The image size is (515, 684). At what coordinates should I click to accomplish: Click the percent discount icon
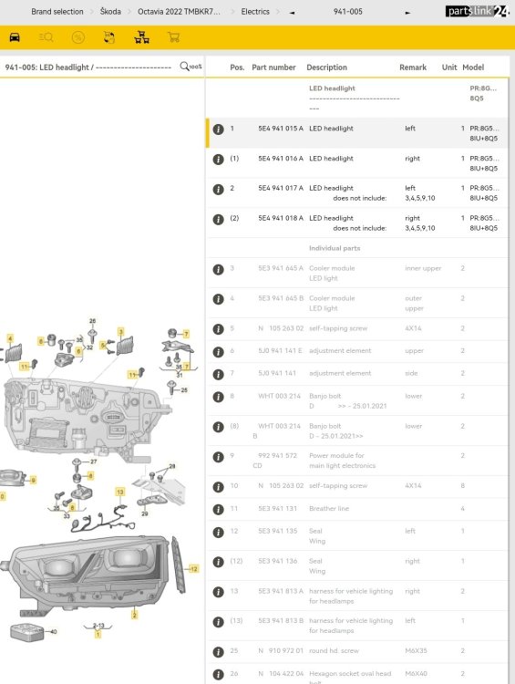[x=78, y=37]
